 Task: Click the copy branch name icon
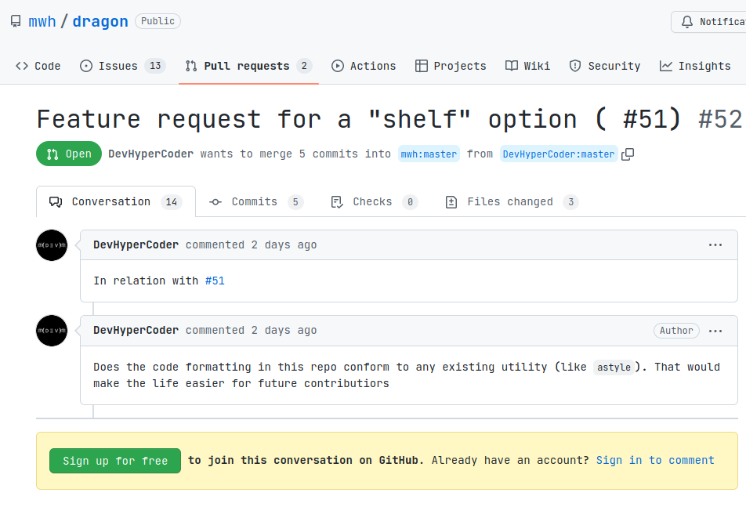pyautogui.click(x=628, y=154)
